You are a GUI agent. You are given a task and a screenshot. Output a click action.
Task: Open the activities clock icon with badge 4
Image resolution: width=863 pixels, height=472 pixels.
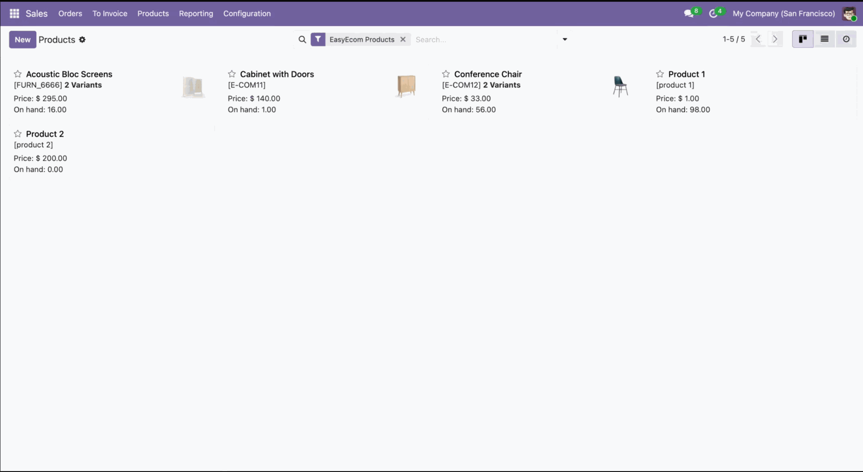[x=713, y=13]
